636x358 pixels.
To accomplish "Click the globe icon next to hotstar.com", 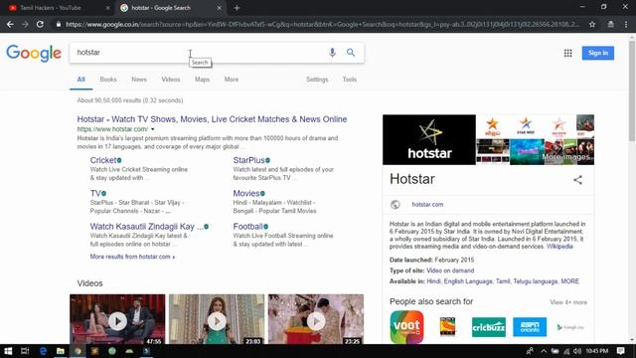I will click(x=395, y=205).
